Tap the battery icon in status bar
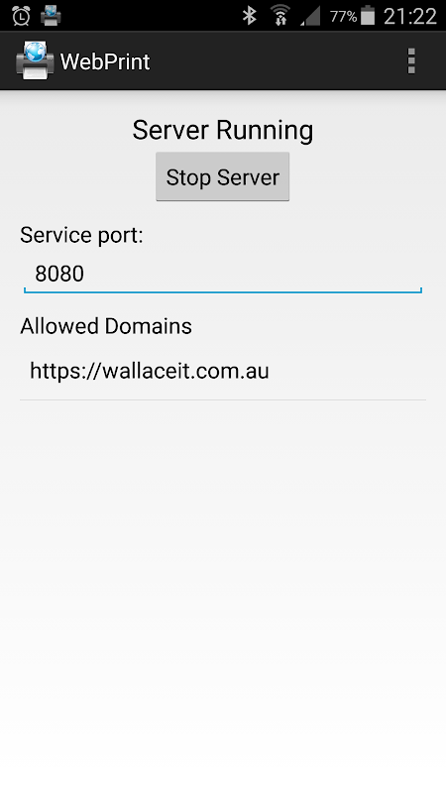This screenshot has width=446, height=793. tap(368, 16)
